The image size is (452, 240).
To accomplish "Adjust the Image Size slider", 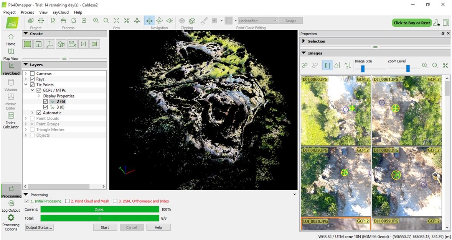I will click(363, 69).
